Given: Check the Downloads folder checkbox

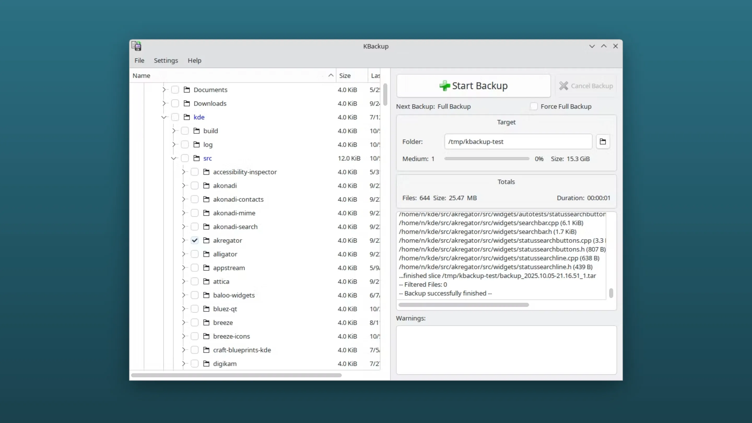Looking at the screenshot, I should pyautogui.click(x=175, y=103).
